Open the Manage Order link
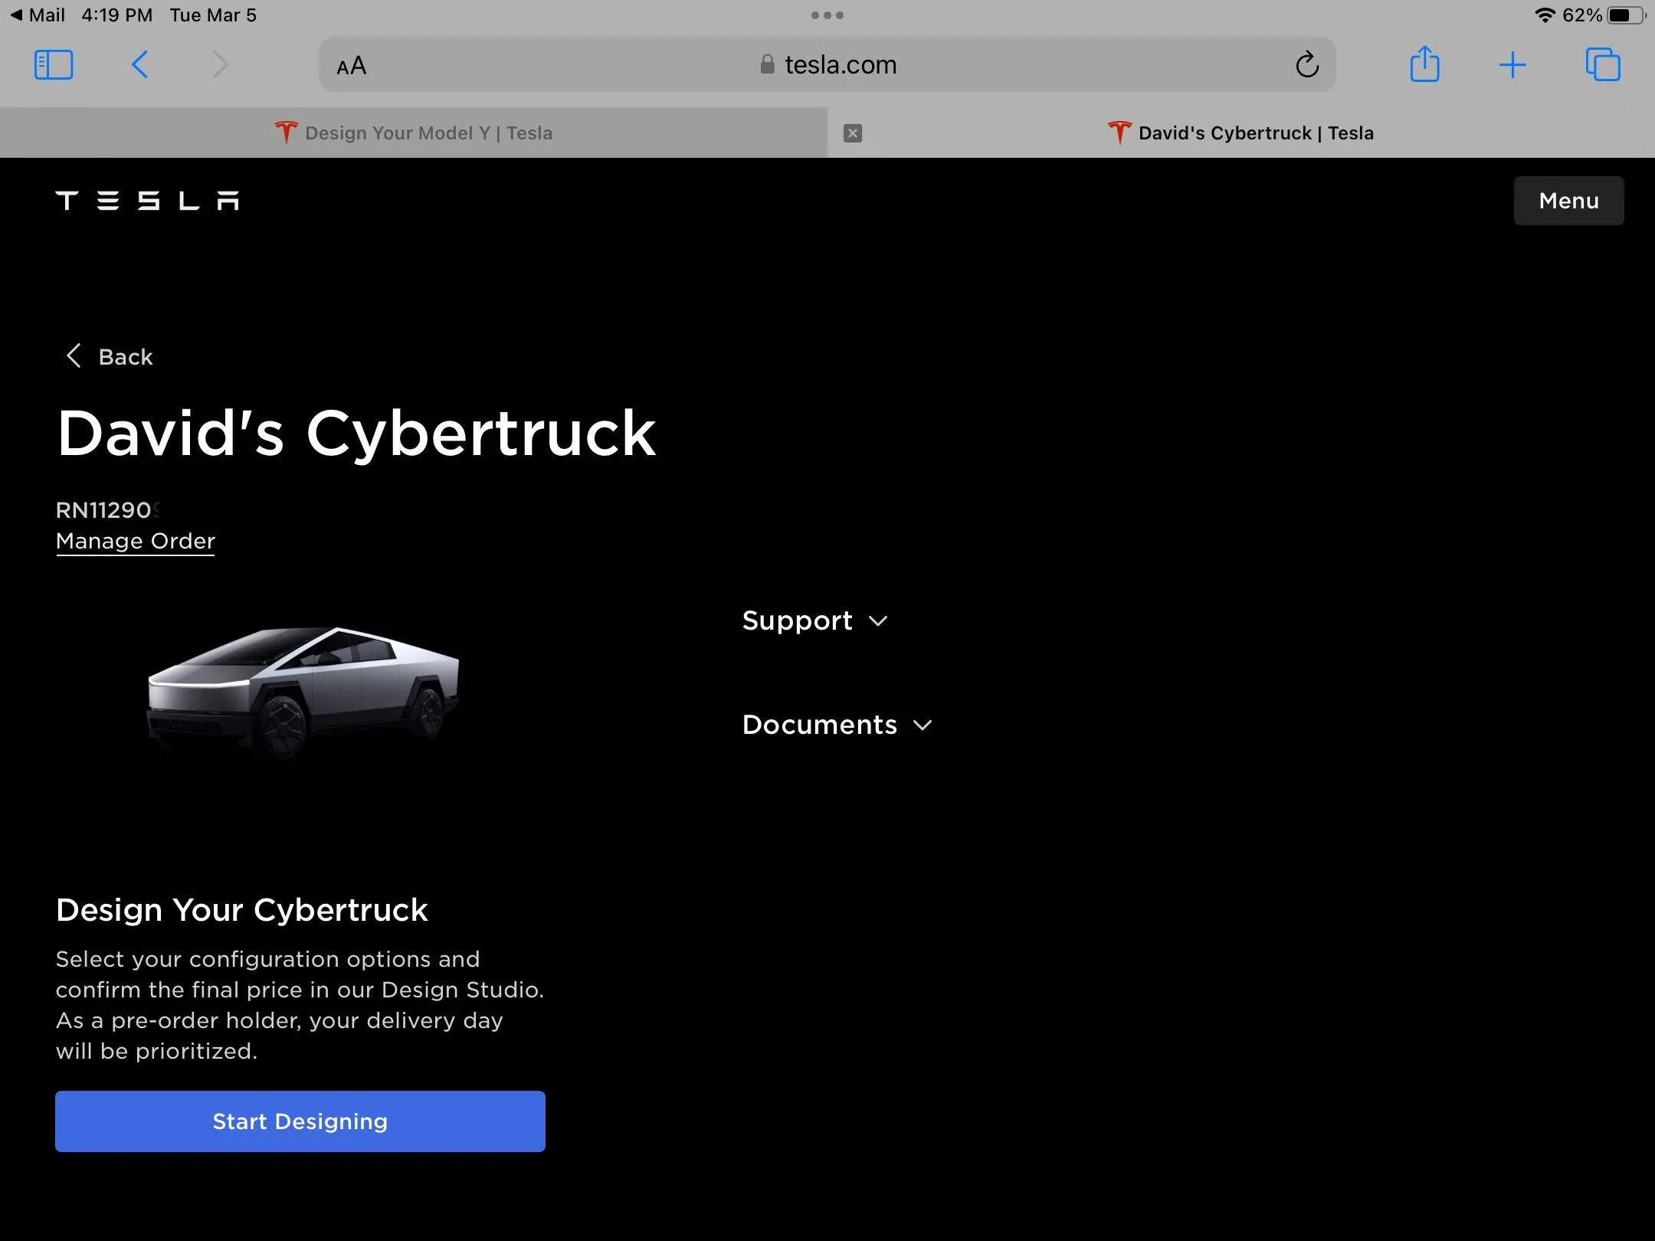Viewport: 1655px width, 1241px height. pos(136,541)
